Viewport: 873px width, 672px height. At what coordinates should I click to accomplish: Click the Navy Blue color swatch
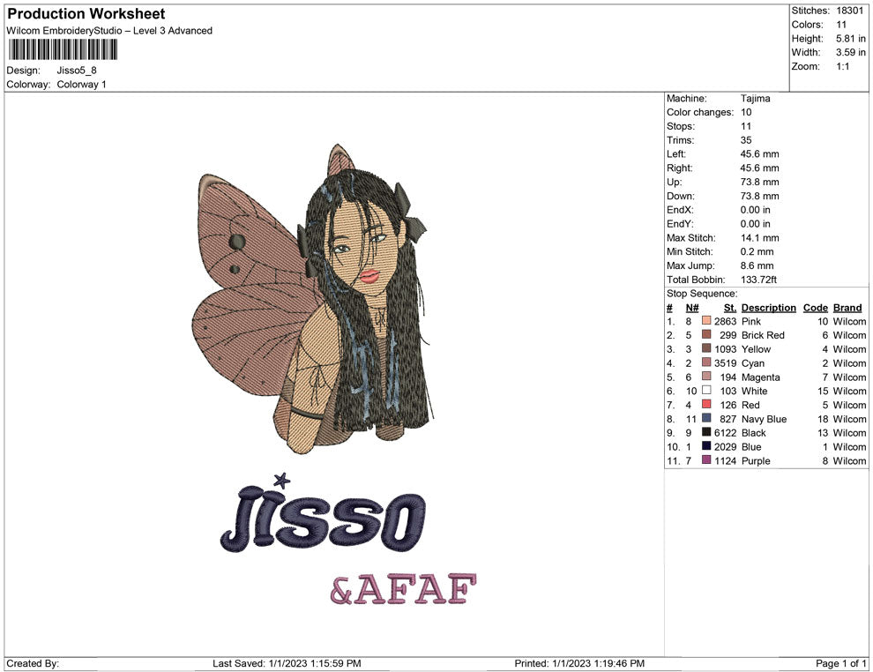coord(706,418)
